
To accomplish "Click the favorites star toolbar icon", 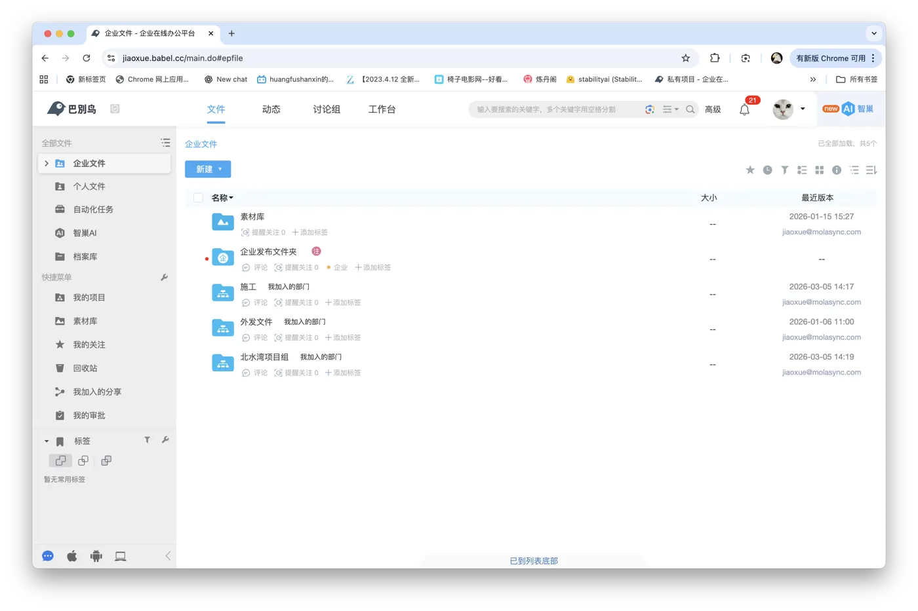I will click(x=750, y=170).
